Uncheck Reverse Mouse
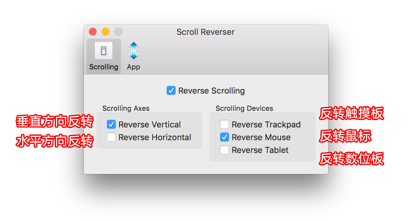The width and height of the screenshot is (412, 221). point(225,137)
